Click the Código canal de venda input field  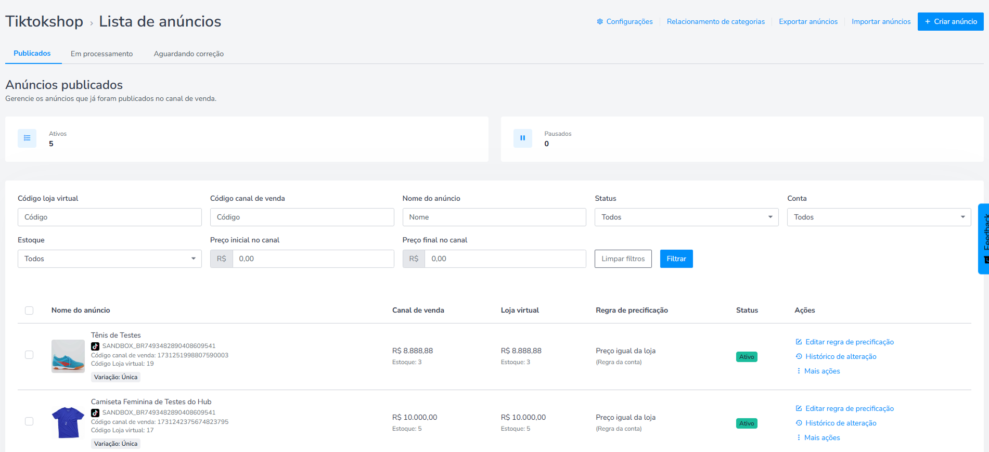(x=302, y=217)
